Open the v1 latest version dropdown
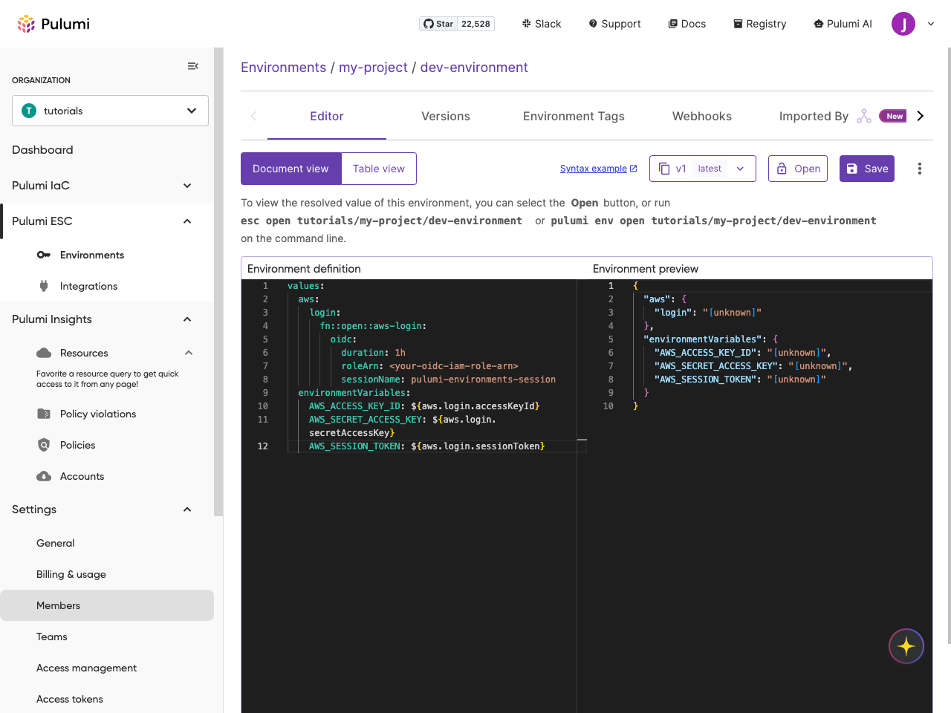Image resolution: width=951 pixels, height=713 pixels. 703,169
